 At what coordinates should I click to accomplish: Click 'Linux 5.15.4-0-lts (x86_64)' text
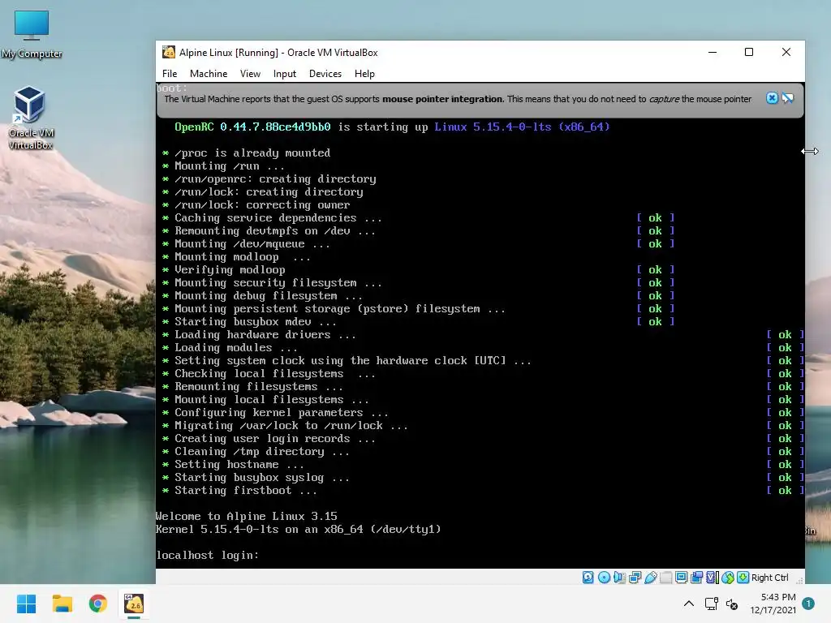tap(522, 127)
